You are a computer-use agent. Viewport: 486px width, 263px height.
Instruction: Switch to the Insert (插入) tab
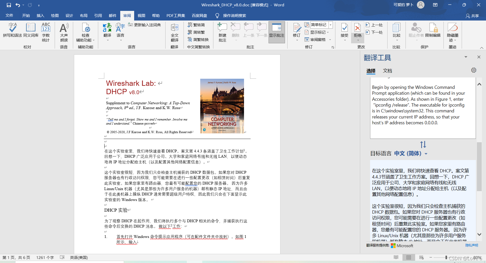[40, 15]
